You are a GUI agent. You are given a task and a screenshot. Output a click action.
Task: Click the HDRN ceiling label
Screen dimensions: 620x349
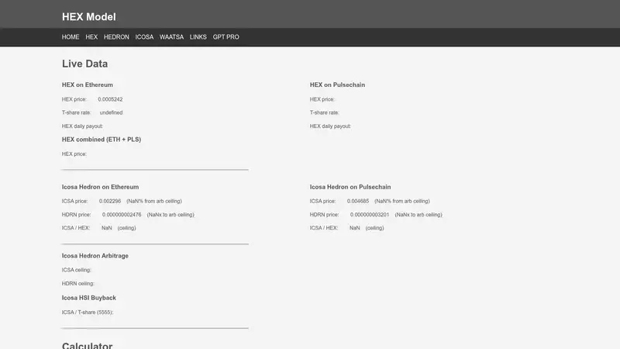78,284
